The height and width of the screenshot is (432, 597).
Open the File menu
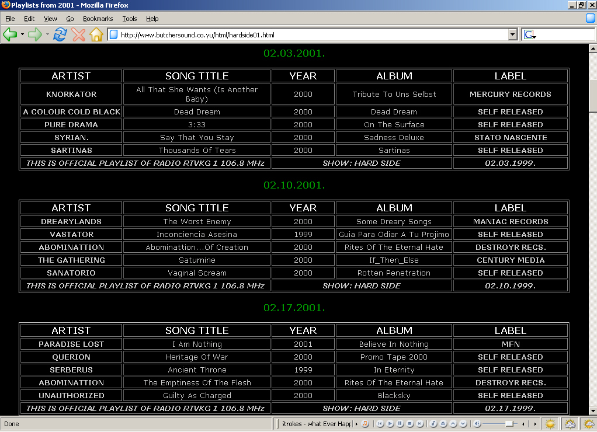tap(10, 19)
